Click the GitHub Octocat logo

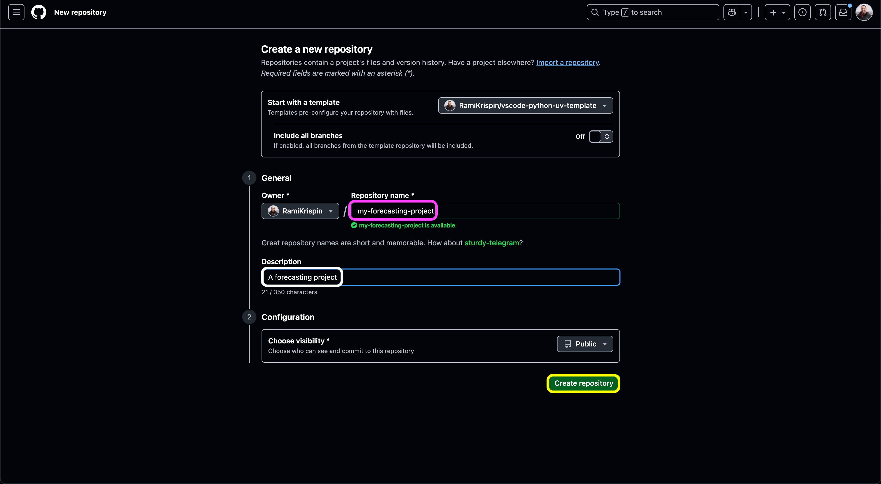pos(39,12)
